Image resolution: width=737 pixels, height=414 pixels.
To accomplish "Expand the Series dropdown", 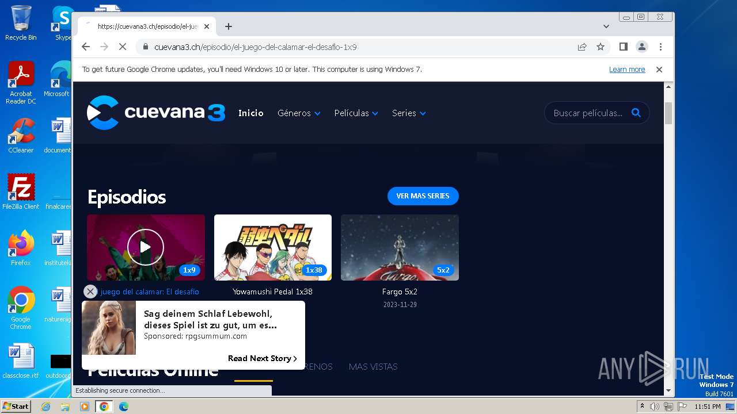I will point(409,113).
